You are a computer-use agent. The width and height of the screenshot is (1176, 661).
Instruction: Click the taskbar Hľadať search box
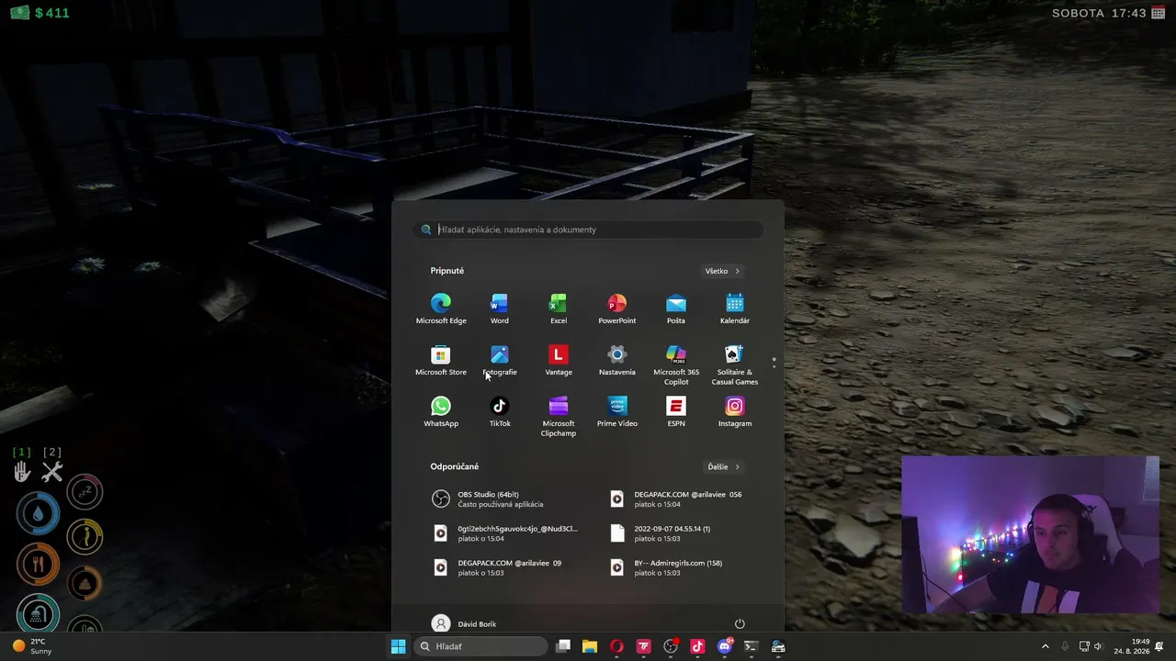tap(481, 646)
